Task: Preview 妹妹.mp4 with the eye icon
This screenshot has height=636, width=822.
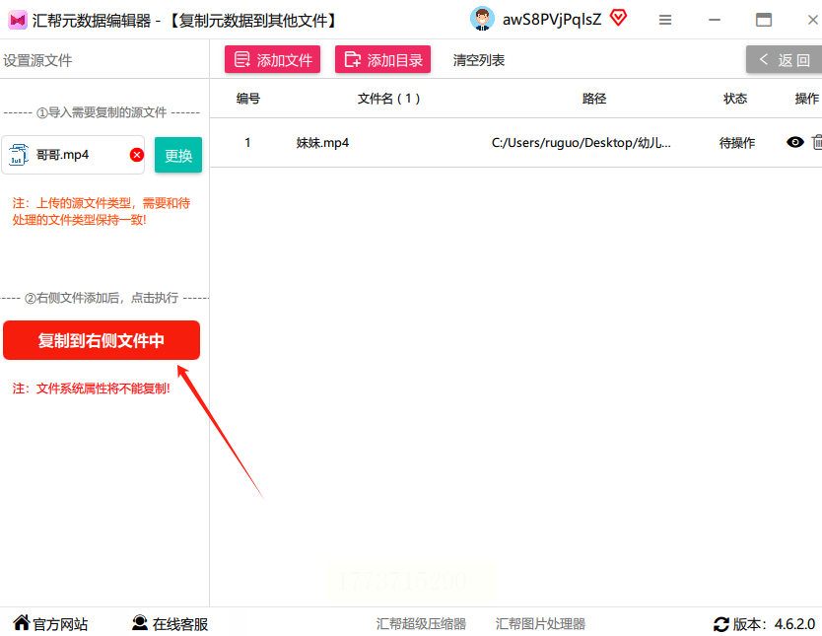Action: click(x=794, y=142)
